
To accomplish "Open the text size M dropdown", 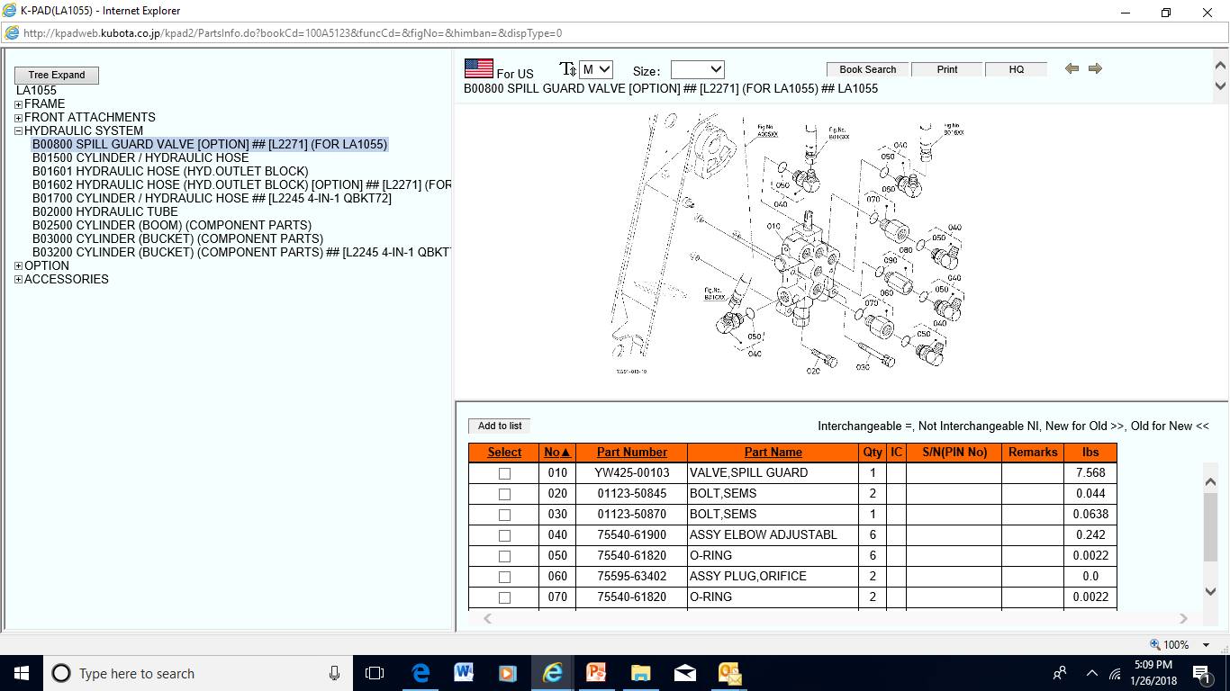I will 596,69.
